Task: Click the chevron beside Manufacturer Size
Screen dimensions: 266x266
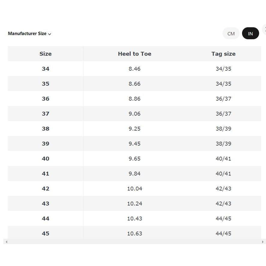Action: pyautogui.click(x=49, y=34)
